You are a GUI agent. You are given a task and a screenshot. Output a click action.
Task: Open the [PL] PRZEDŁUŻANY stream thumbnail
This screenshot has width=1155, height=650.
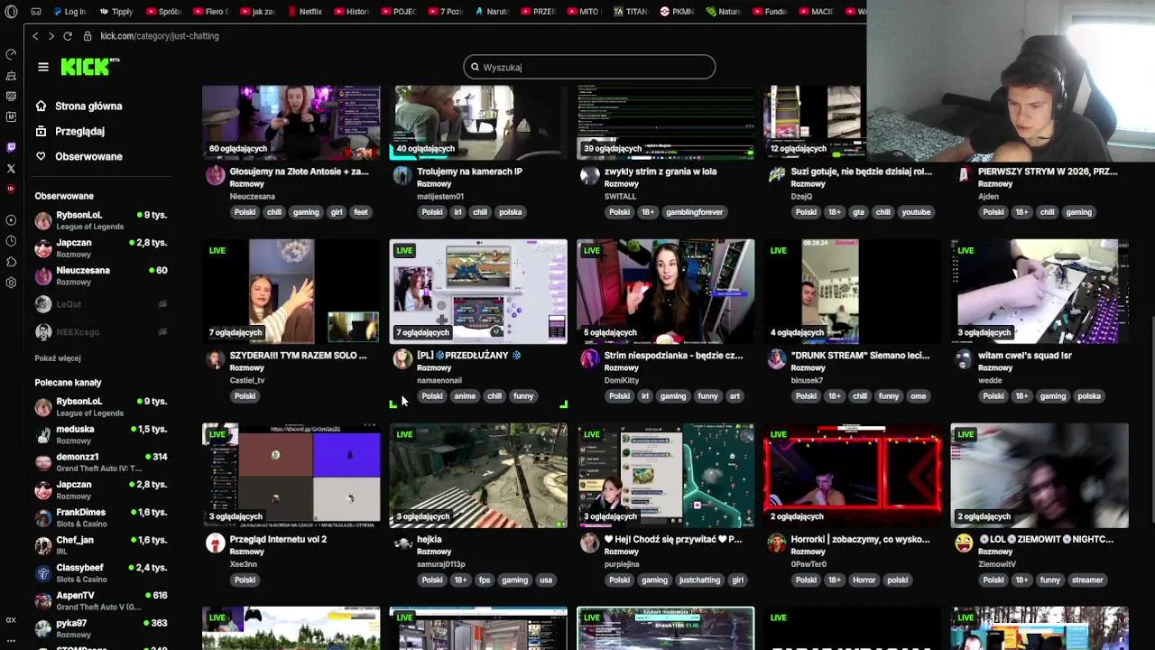(x=478, y=291)
